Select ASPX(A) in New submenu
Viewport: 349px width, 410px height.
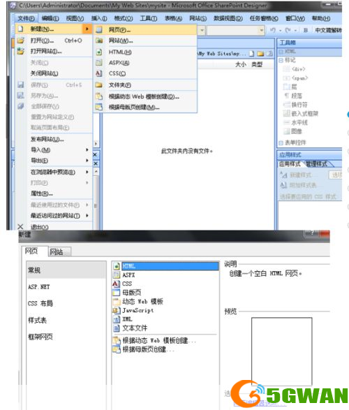tap(145, 63)
